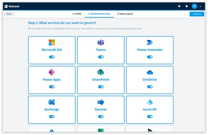Click the Power Automate label
The height and width of the screenshot is (135, 208).
point(150,50)
